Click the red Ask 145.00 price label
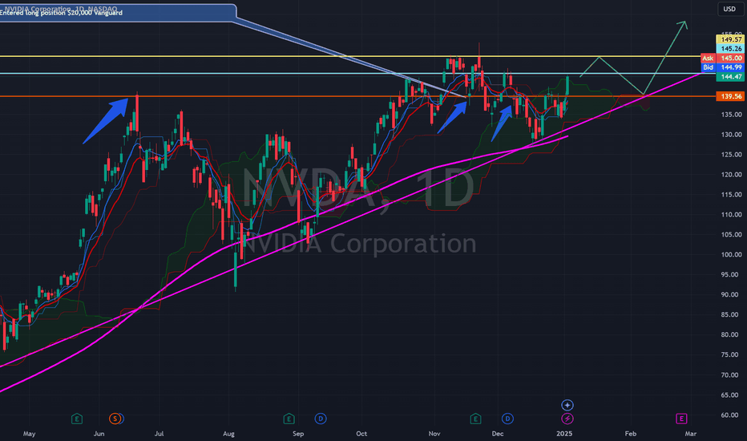Viewport: 747px width, 441px height. (721, 59)
